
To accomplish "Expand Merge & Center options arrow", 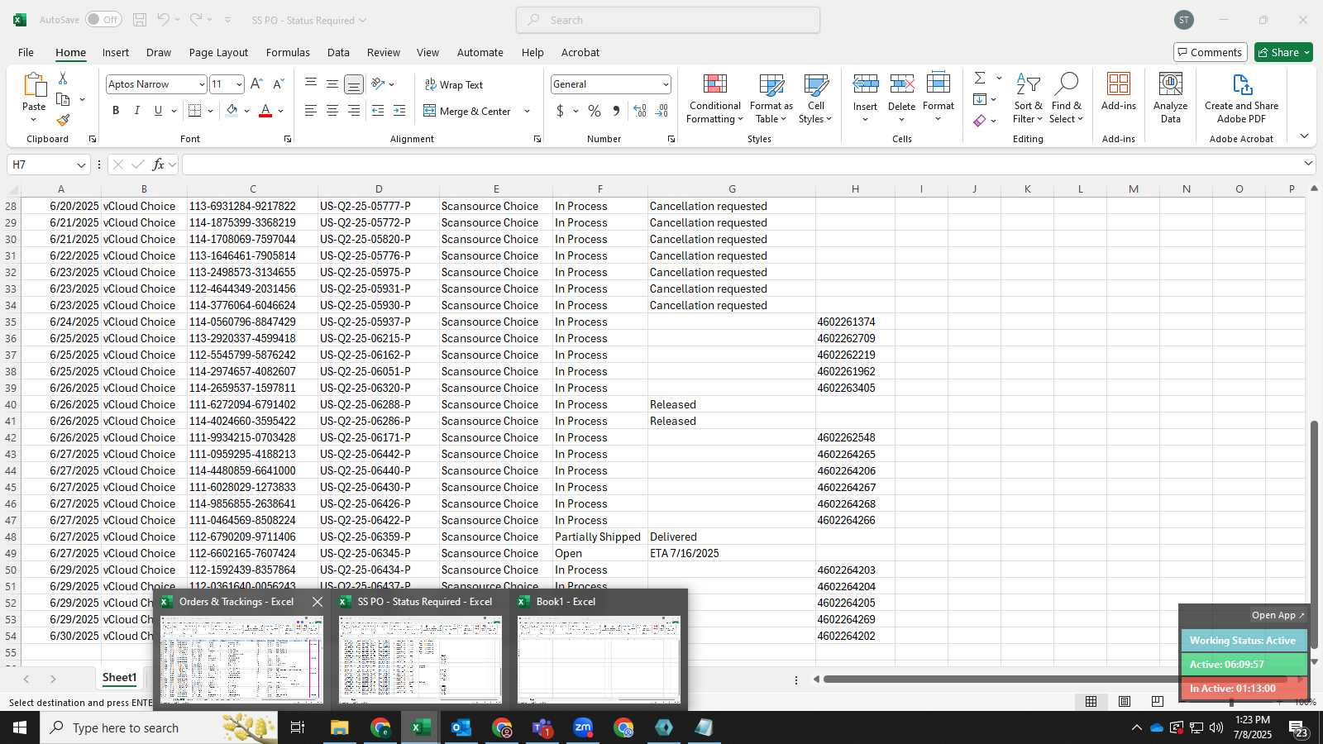I will tap(527, 111).
